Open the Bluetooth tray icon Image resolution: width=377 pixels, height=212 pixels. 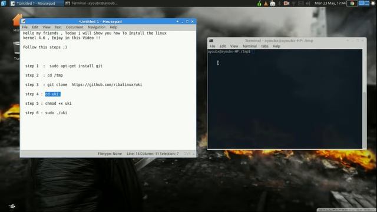pyautogui.click(x=279, y=4)
